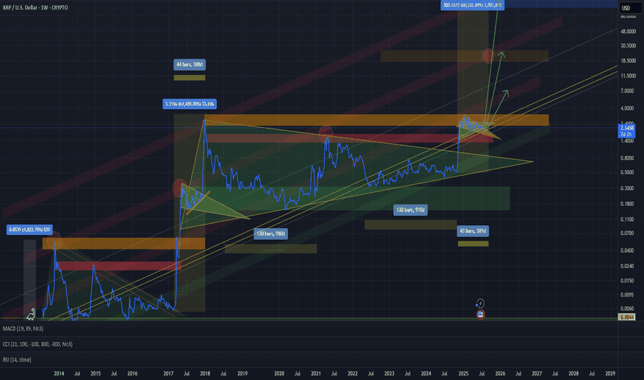Viewport: 644px width, 380px height.
Task: Click 2023 on the time axis
Action: 389,373
